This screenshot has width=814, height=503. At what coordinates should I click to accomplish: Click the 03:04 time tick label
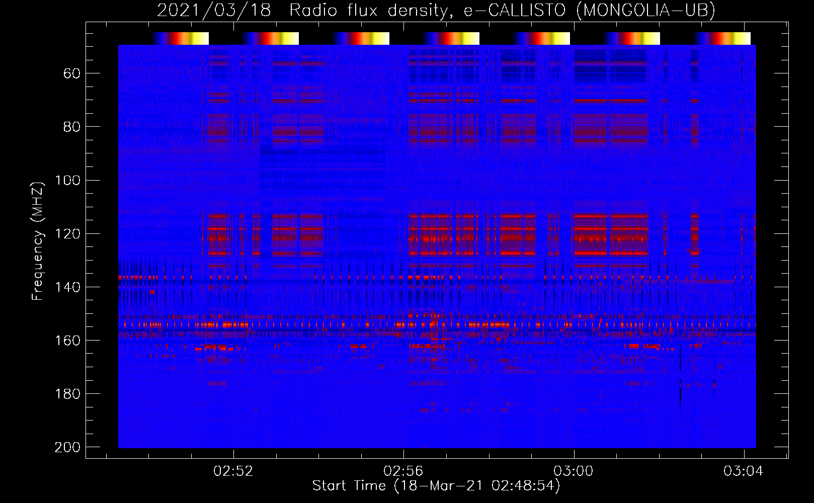coord(744,471)
